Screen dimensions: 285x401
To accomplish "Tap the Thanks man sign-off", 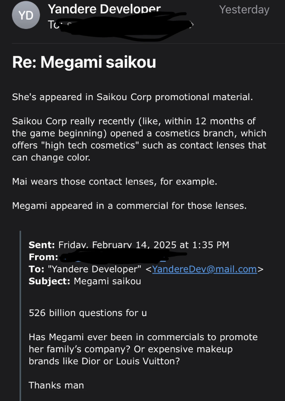I will (56, 385).
